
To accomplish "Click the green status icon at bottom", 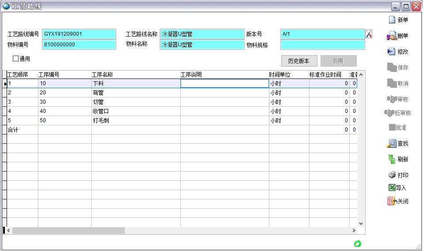I will [358, 244].
